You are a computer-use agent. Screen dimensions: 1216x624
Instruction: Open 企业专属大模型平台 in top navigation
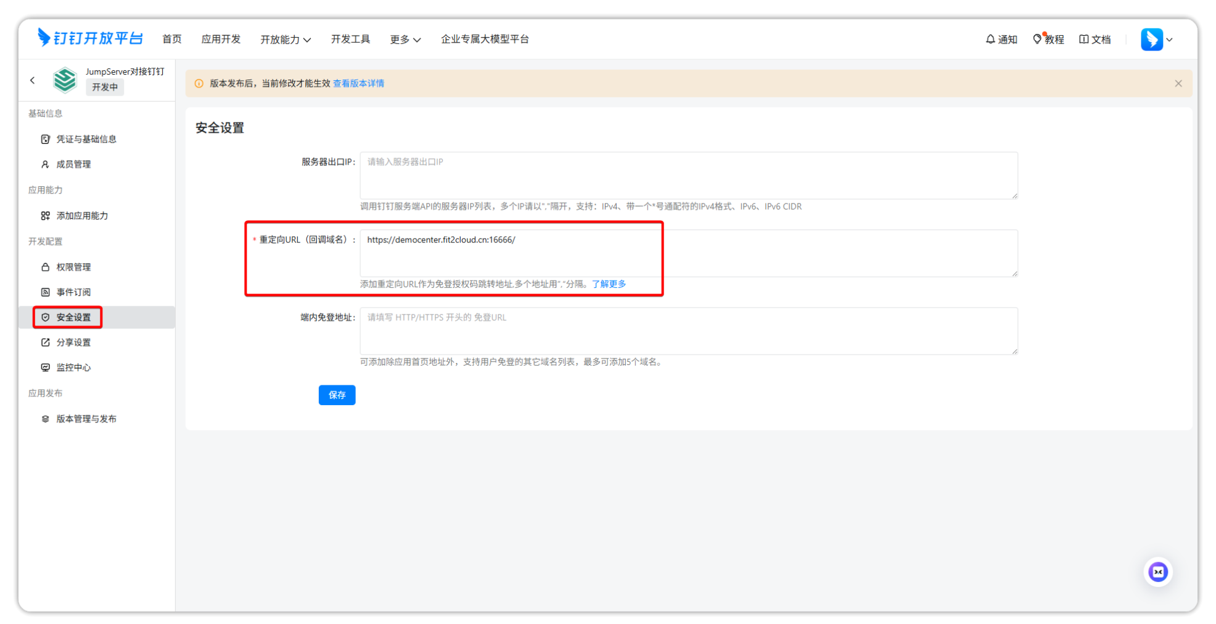click(x=485, y=39)
